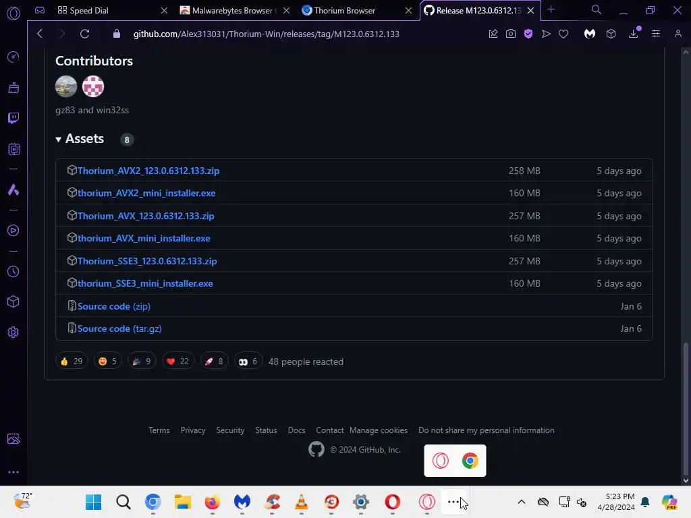The width and height of the screenshot is (691, 518).
Task: Open the Extensions cube sidebar icon
Action: pyautogui.click(x=13, y=301)
